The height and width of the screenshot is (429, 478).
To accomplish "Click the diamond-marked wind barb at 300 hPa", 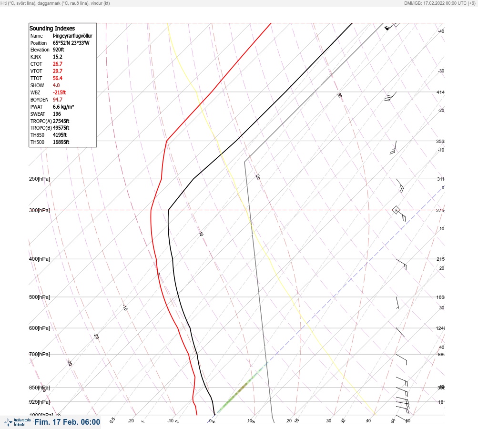I will click(399, 214).
